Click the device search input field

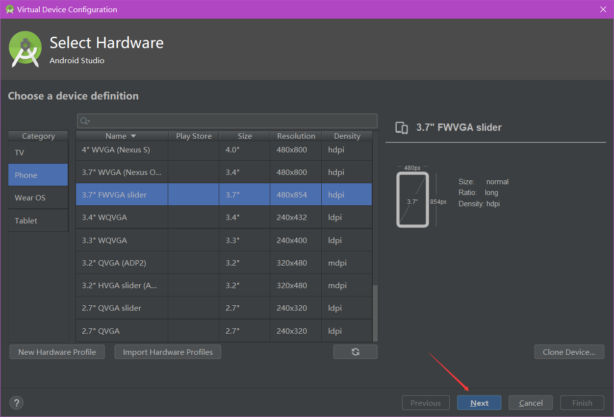[227, 121]
